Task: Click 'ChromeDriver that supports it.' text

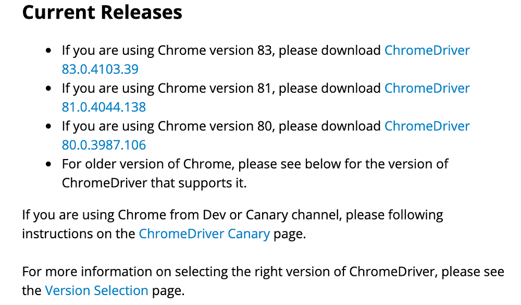Action: pyautogui.click(x=154, y=184)
